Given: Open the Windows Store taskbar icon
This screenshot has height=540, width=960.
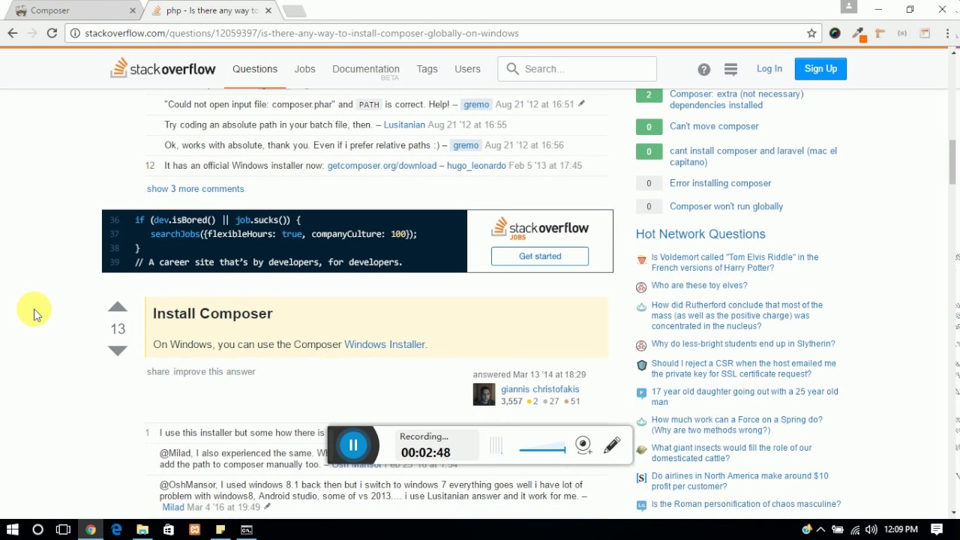Looking at the screenshot, I should pos(169,529).
